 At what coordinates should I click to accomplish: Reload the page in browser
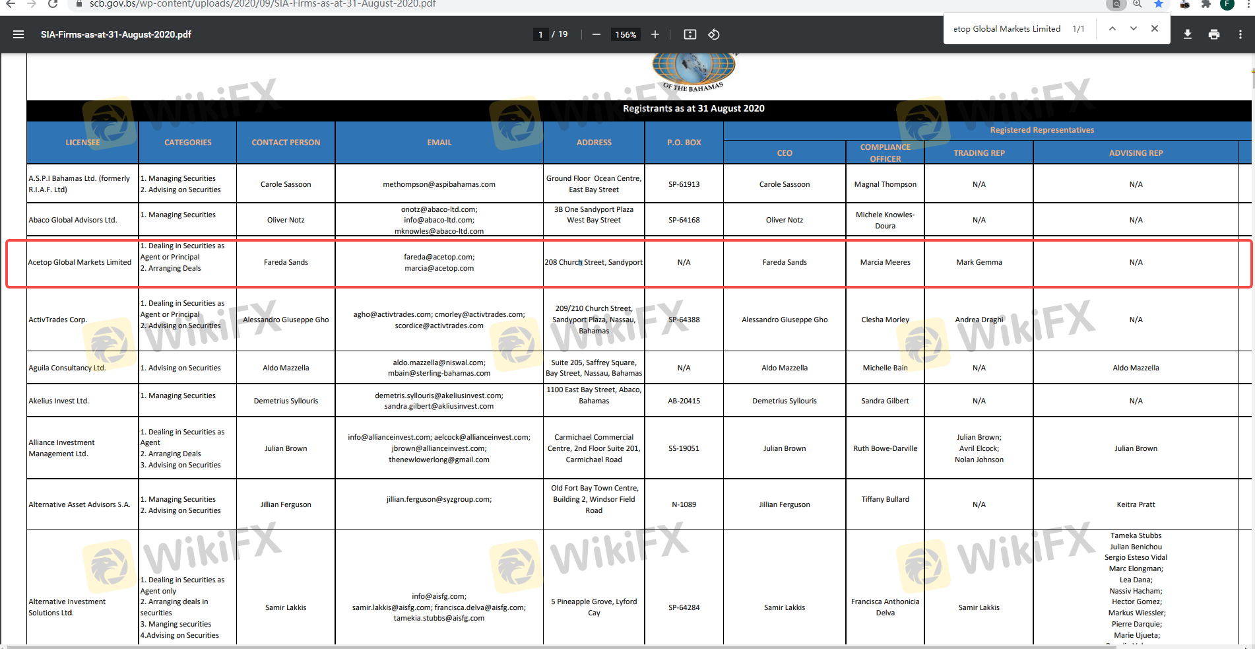coord(53,4)
